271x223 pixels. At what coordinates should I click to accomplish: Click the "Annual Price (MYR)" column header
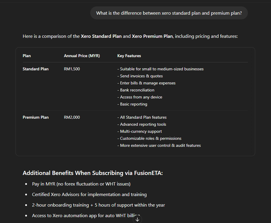(82, 56)
